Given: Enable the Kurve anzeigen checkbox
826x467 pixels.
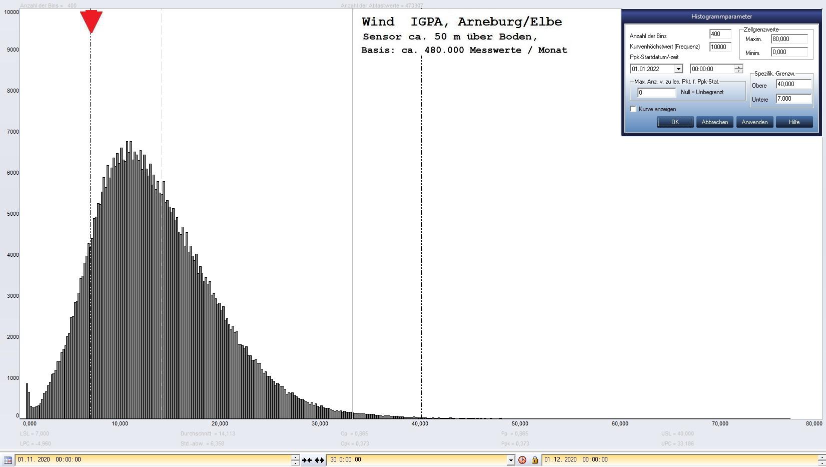Looking at the screenshot, I should tap(633, 109).
